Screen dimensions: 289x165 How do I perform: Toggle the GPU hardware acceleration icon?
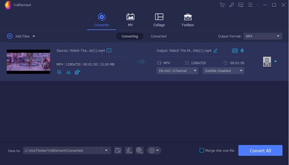tap(139, 151)
